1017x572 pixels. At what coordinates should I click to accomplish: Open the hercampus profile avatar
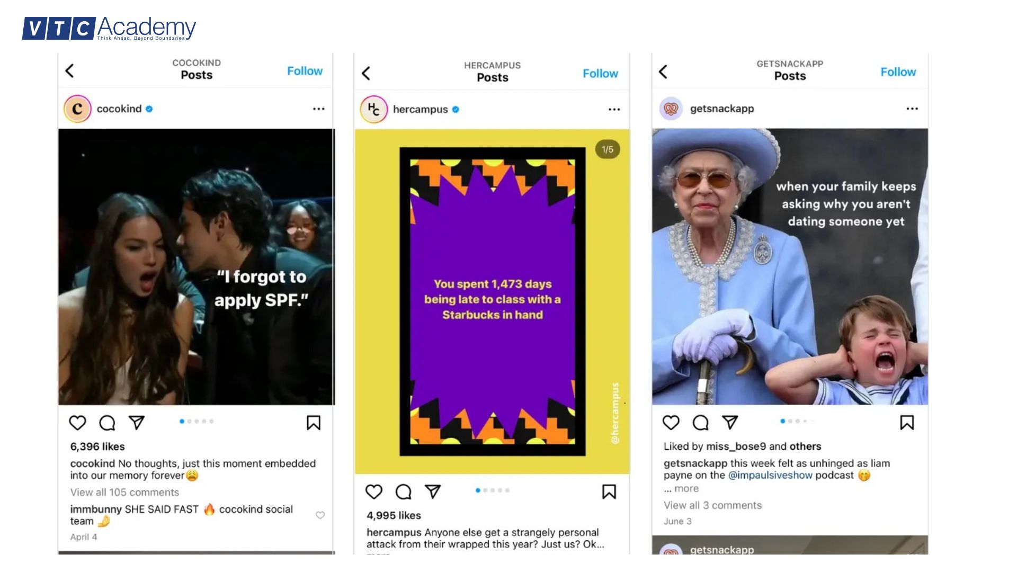pos(374,110)
